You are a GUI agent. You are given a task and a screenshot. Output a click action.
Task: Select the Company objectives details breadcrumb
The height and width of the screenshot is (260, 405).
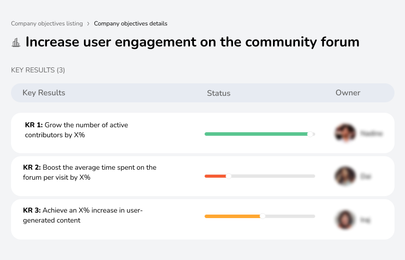coord(130,23)
